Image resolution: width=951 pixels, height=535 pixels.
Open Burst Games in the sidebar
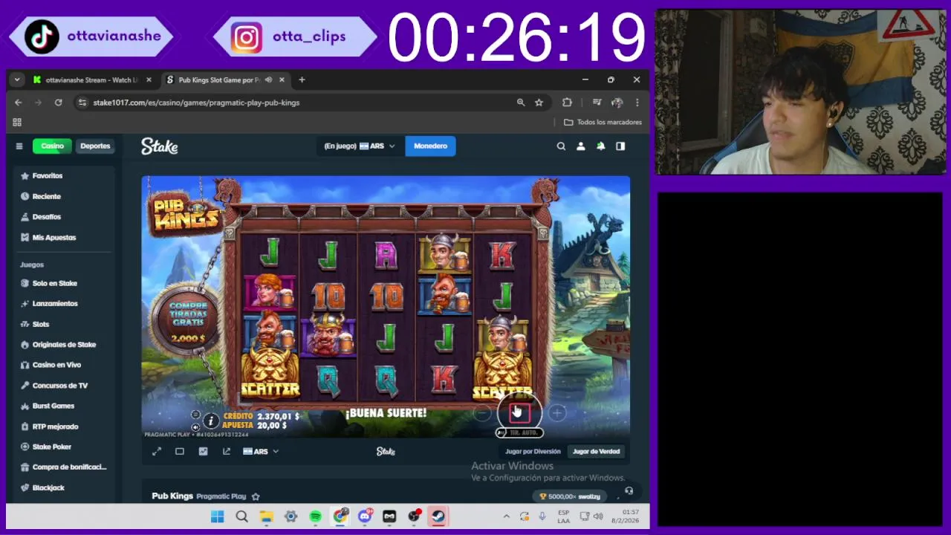click(x=64, y=406)
